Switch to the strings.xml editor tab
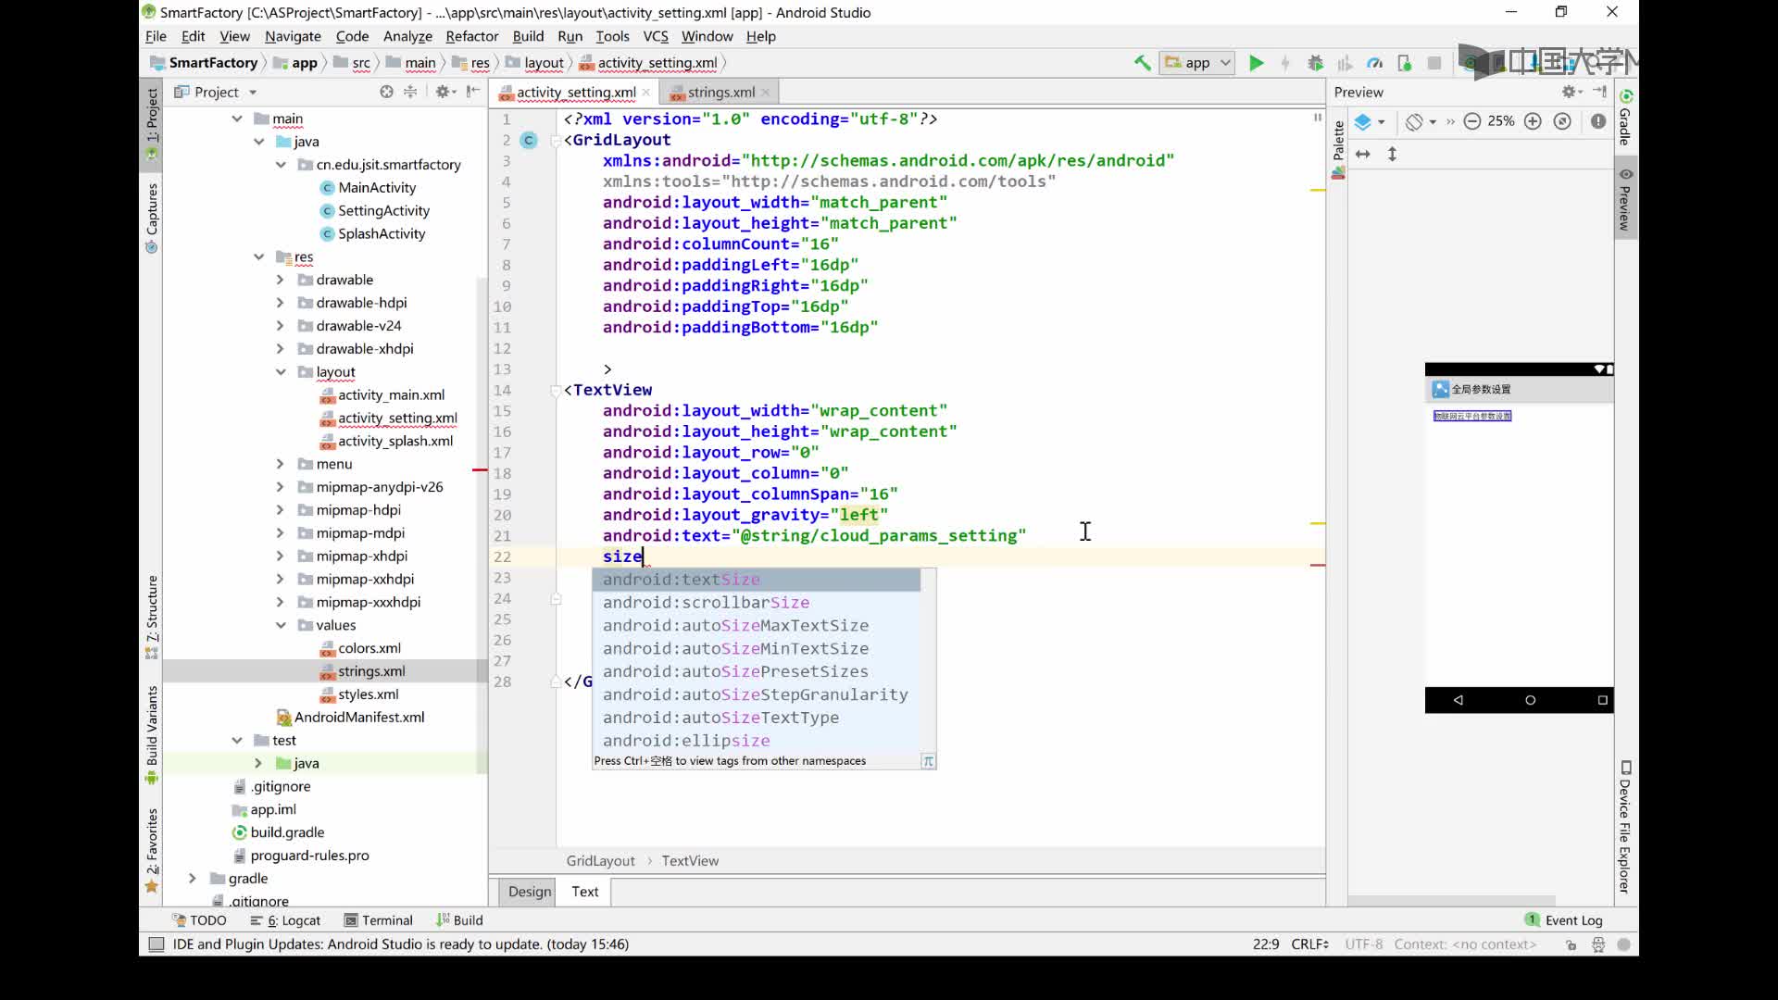1778x1000 pixels. (720, 92)
